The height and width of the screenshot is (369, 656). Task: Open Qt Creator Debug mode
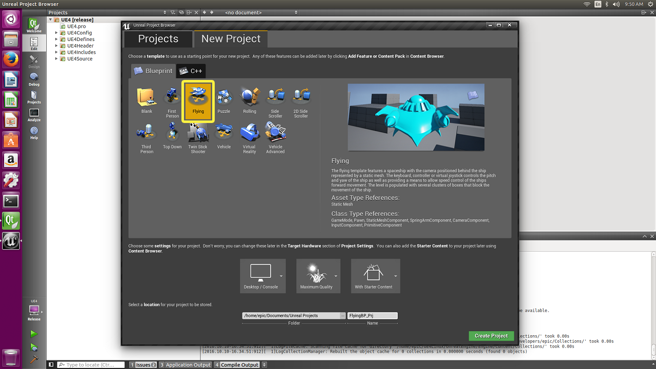click(x=34, y=79)
